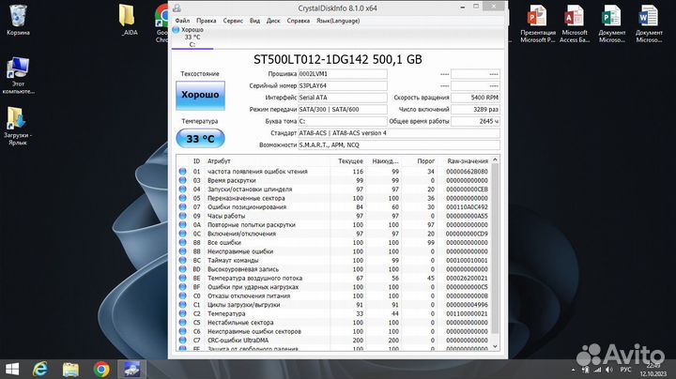Click the network icon in system tray
The width and height of the screenshot is (676, 379).
tap(597, 370)
